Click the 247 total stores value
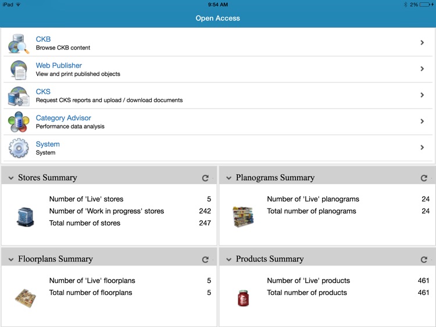The image size is (436, 327). (x=205, y=223)
